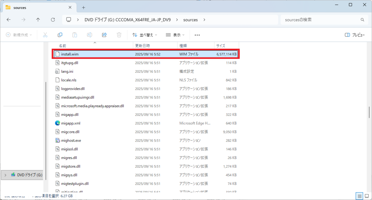
Task: Click DVD ドライブ (G:) breadcrumb segment
Action: tap(127, 20)
